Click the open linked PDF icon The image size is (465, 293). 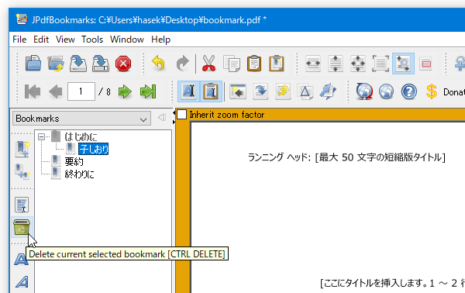point(56,63)
